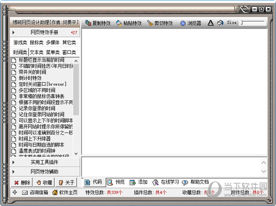Adjust the Size slider
276x206 pixels.
242,22
